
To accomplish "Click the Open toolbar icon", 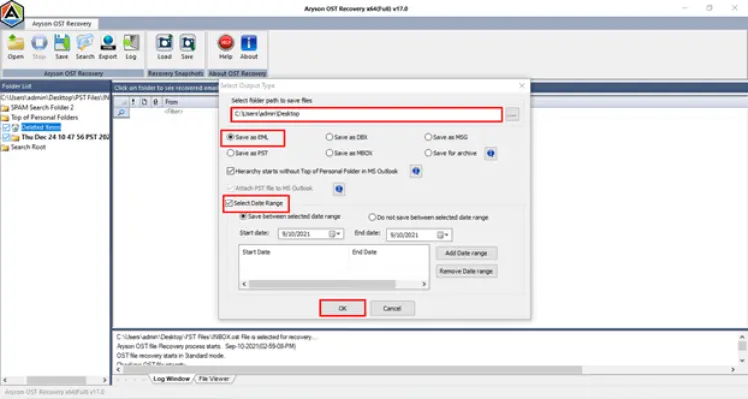I will click(x=15, y=47).
